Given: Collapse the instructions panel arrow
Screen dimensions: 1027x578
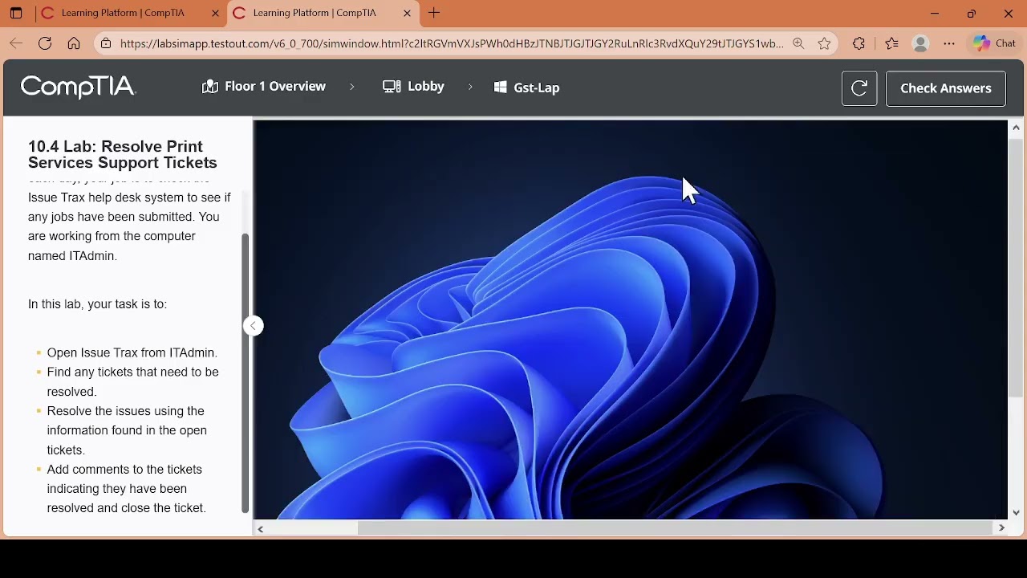Looking at the screenshot, I should point(254,326).
